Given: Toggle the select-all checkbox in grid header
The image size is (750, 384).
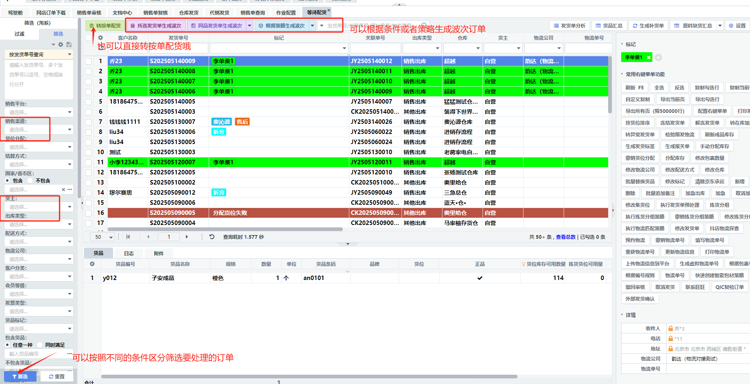Looking at the screenshot, I should [88, 38].
